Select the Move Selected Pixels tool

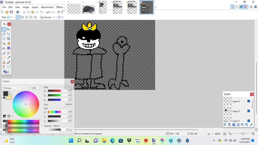[x=9, y=29]
